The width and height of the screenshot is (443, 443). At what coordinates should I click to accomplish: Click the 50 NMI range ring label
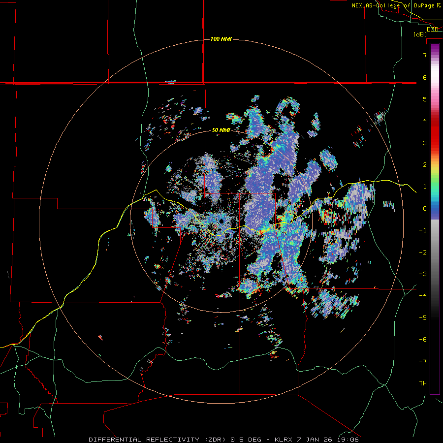point(221,130)
